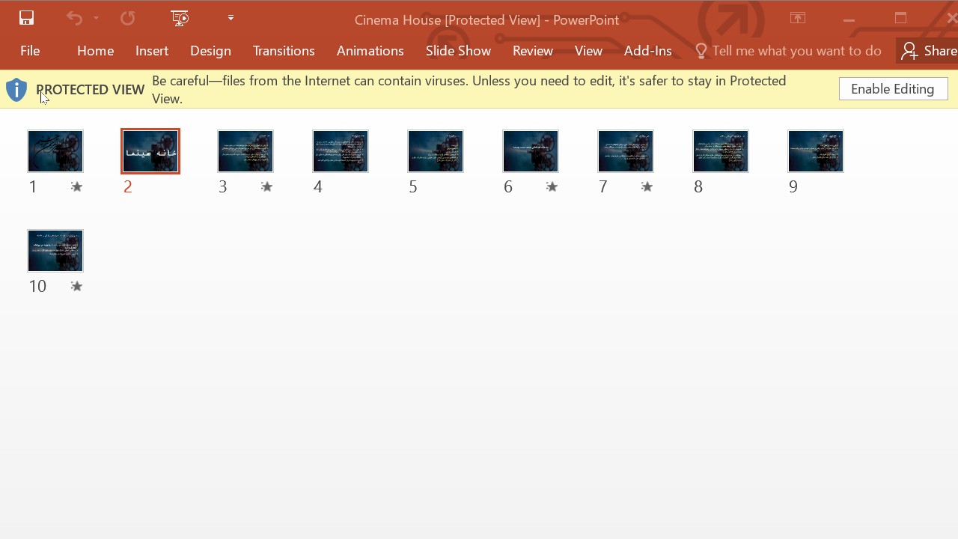Focus the 'Tell me what you want to do' box
958x539 pixels.
point(796,51)
